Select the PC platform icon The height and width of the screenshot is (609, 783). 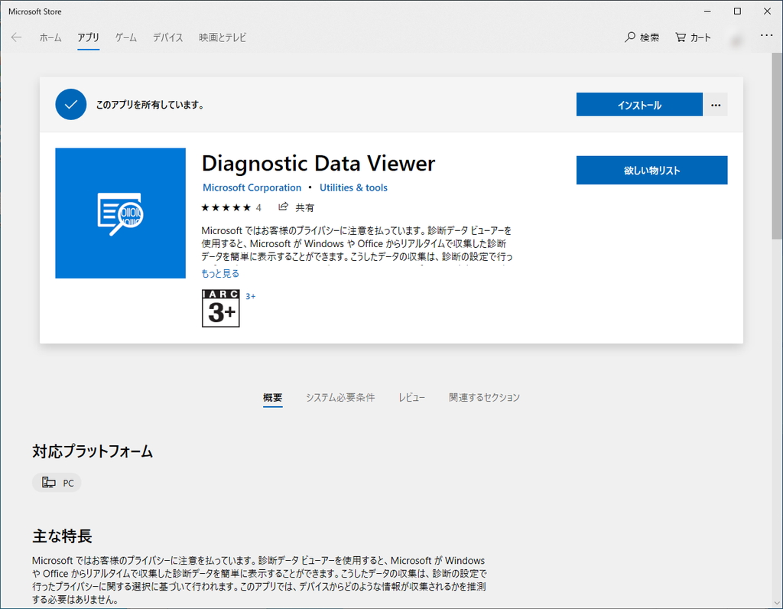point(56,482)
